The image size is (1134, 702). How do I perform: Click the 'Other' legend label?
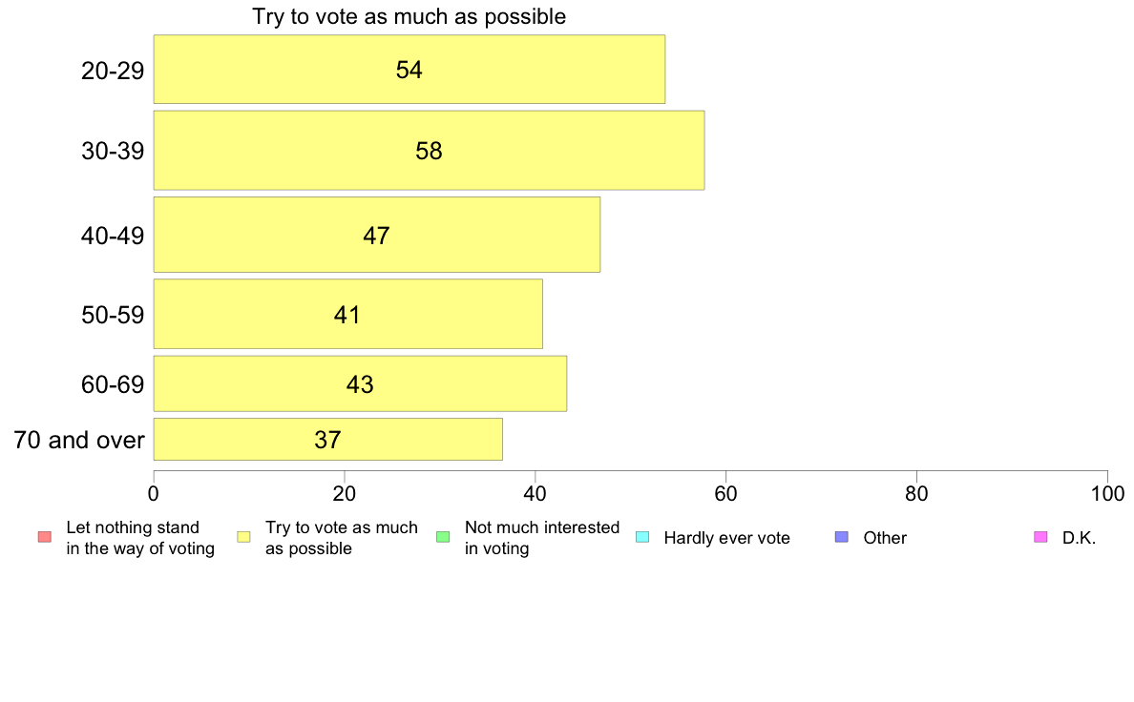pyautogui.click(x=885, y=538)
